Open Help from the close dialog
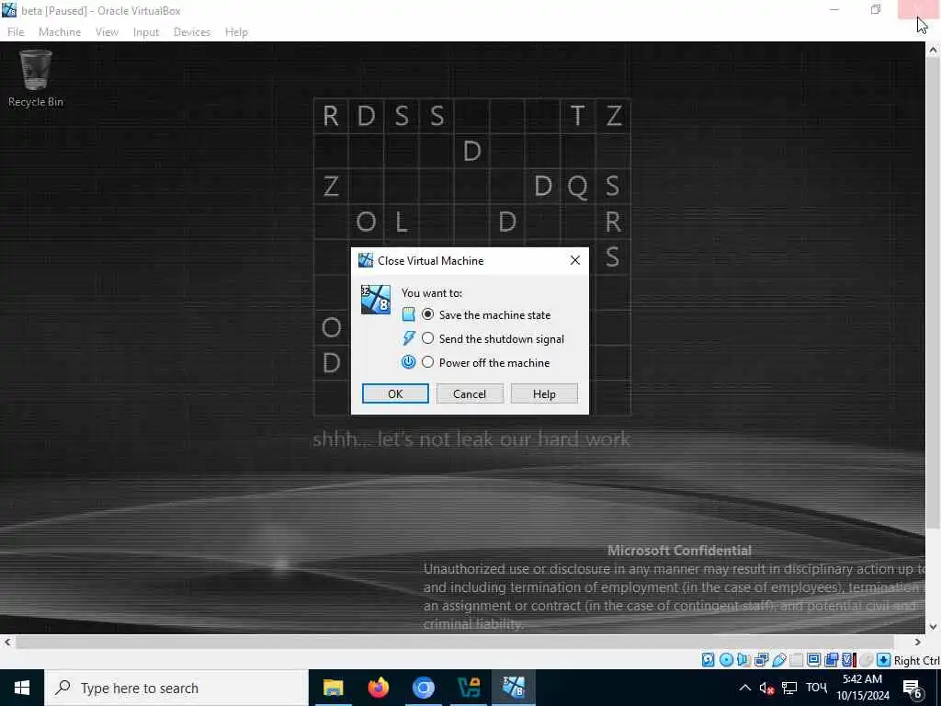The image size is (941, 706). click(x=544, y=393)
